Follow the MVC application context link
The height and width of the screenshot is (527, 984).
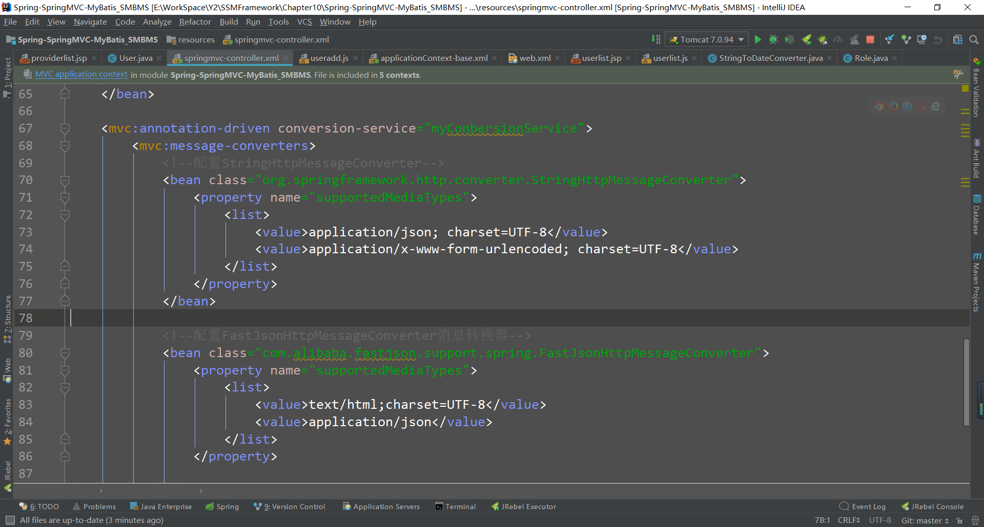pos(80,74)
